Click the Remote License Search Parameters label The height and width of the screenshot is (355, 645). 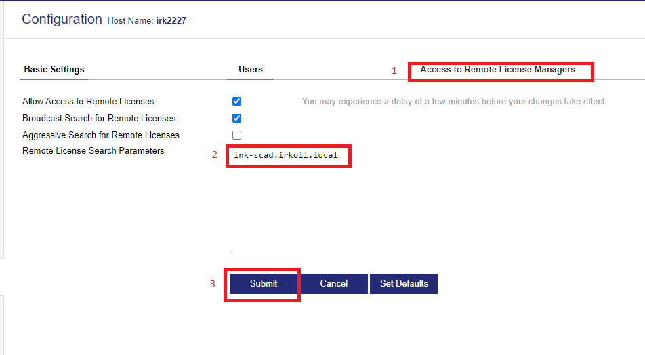tap(93, 150)
